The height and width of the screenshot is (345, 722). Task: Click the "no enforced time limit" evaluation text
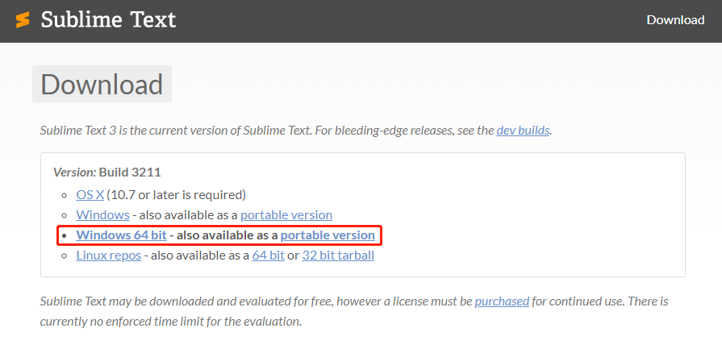[170, 321]
